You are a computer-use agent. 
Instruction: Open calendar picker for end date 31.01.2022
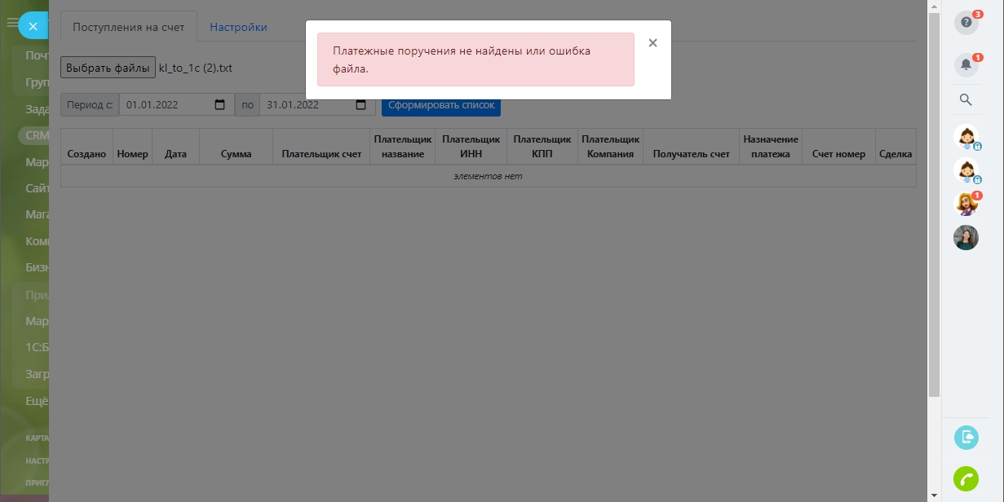click(x=360, y=105)
